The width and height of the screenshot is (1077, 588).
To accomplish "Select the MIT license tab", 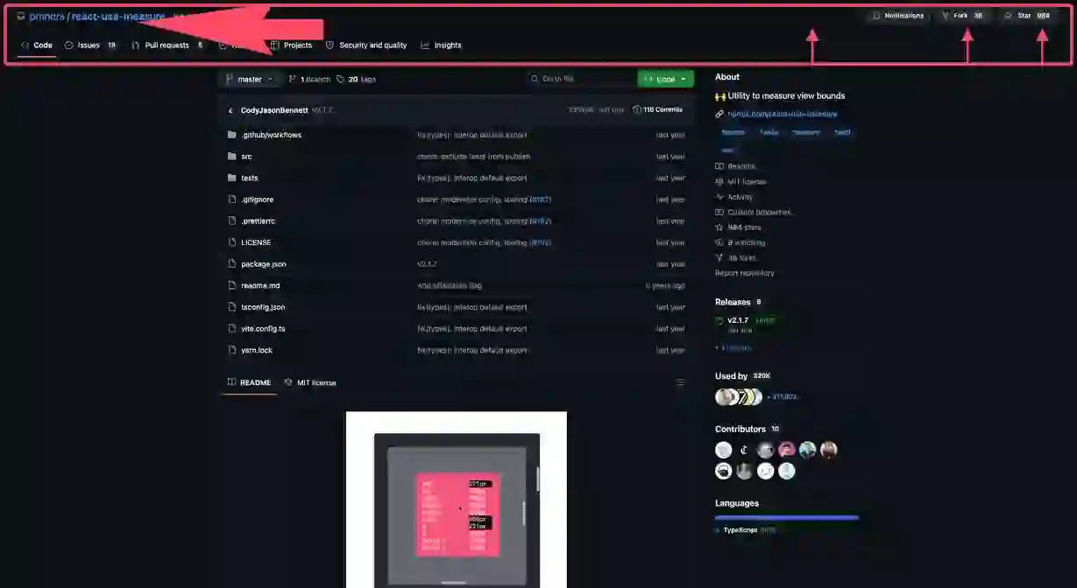I will pyautogui.click(x=310, y=382).
